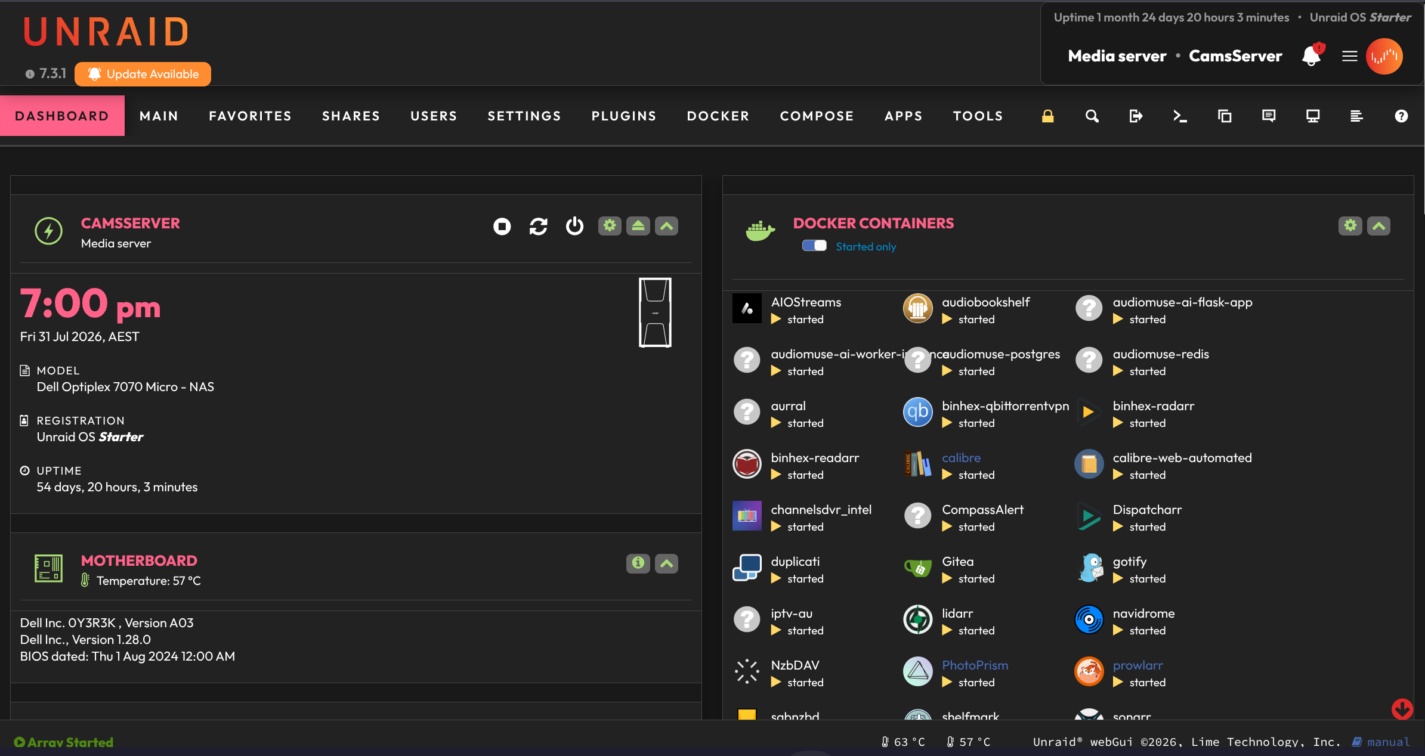
Task: Collapse the Motherboard panel with its chevron
Action: [667, 563]
